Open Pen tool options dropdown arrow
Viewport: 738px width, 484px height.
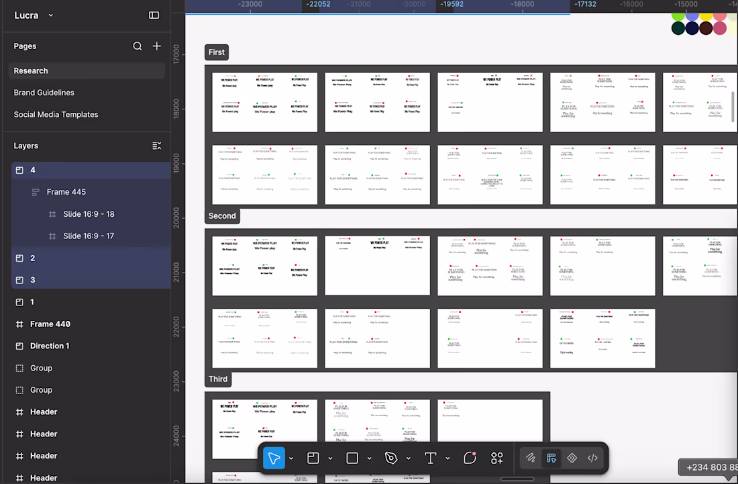click(x=409, y=458)
